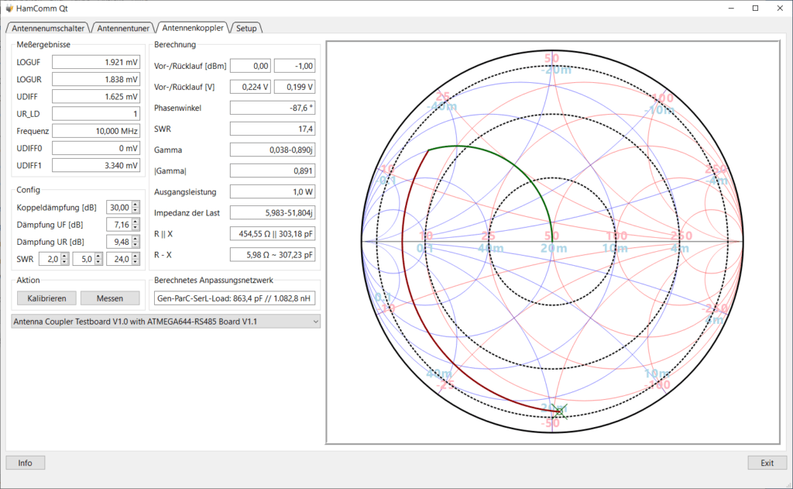Viewport: 793px width, 489px height.
Task: Click the Impedanz der Last field
Action: tap(273, 213)
